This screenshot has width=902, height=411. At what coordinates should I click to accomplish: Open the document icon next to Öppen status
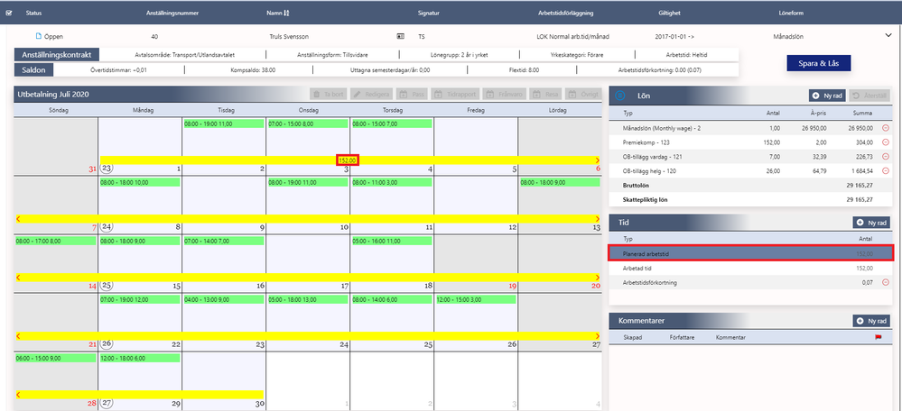pos(39,36)
